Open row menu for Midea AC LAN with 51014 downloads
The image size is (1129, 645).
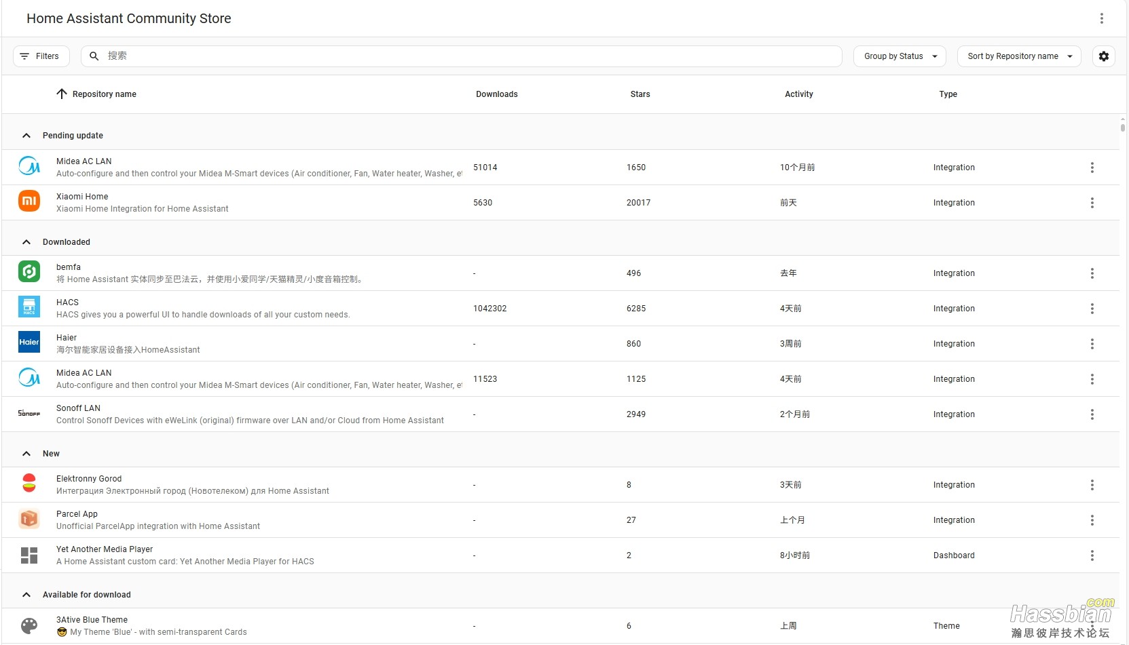pyautogui.click(x=1092, y=168)
